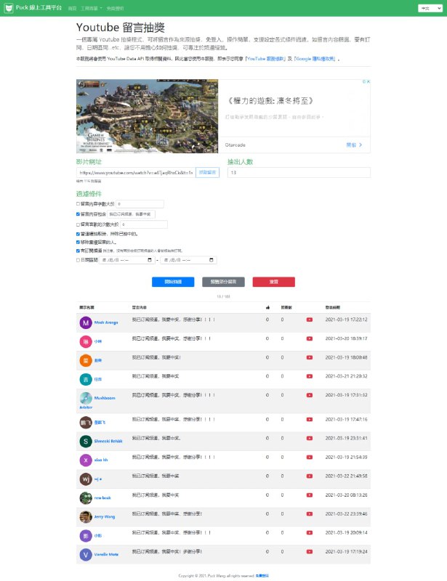The image size is (447, 581).
Task: Click the ad info/close icon on advertisement
Action: [x=366, y=81]
